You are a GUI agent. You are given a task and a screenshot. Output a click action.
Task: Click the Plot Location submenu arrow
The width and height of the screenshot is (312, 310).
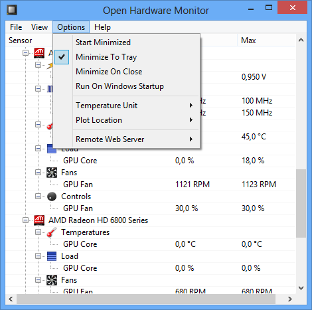191,120
